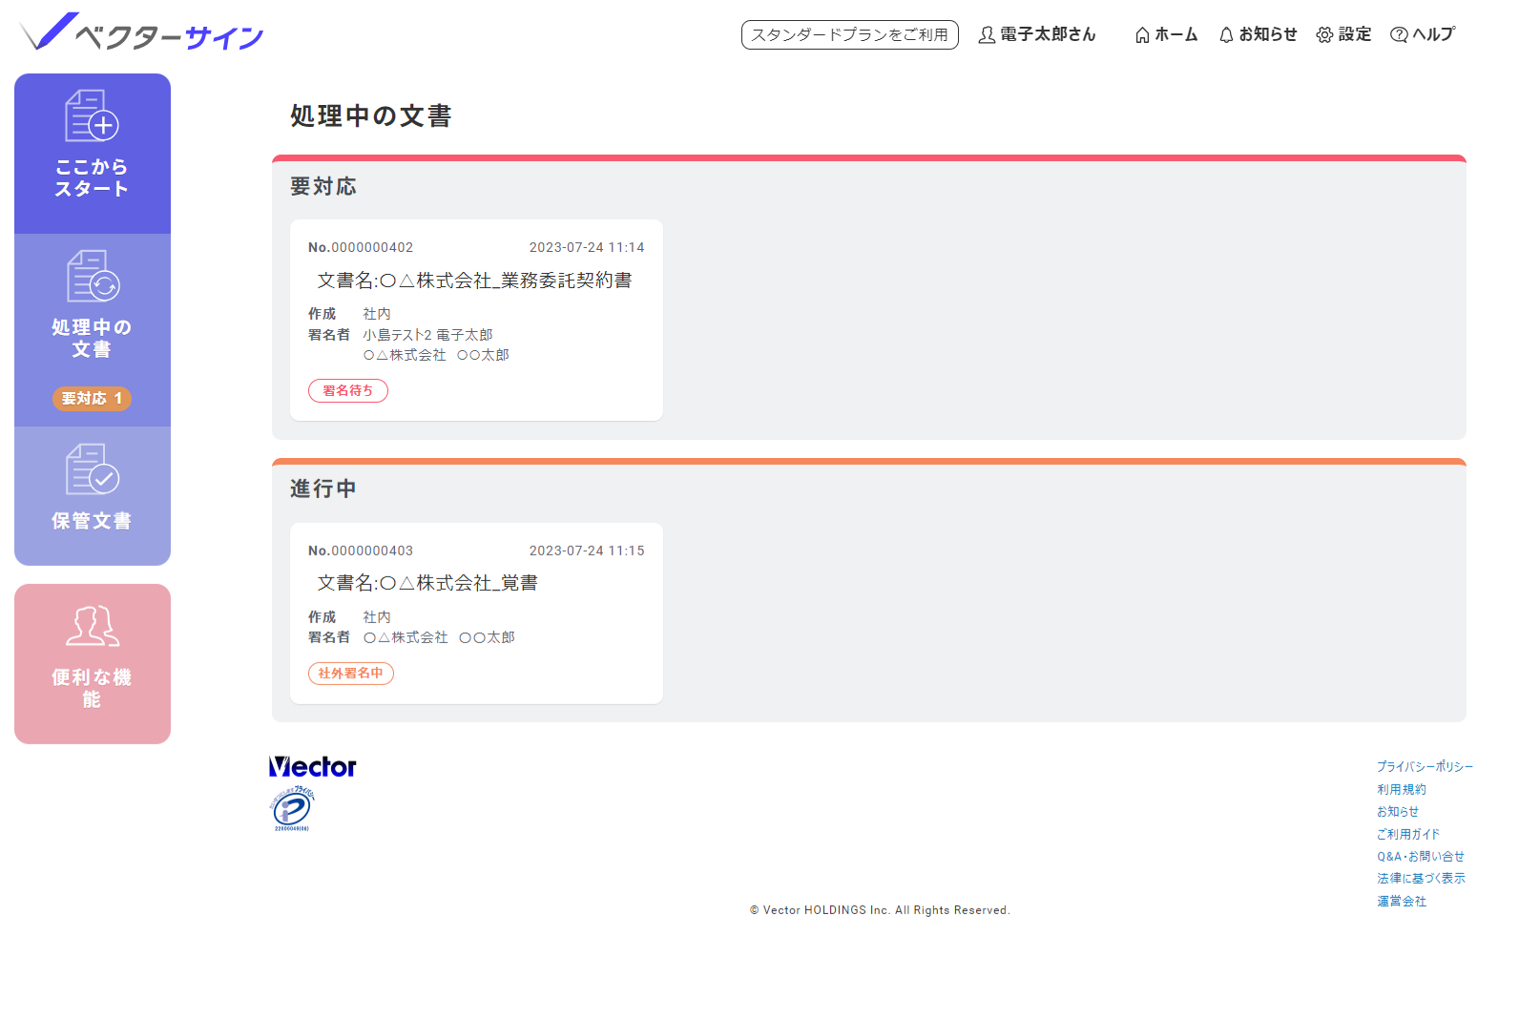This screenshot has width=1519, height=1020.
Task: Open 処理中の文書 sidebar icon
Action: pyautogui.click(x=93, y=276)
